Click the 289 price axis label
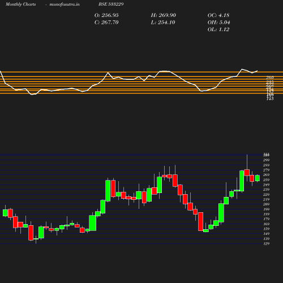 pos(266,165)
